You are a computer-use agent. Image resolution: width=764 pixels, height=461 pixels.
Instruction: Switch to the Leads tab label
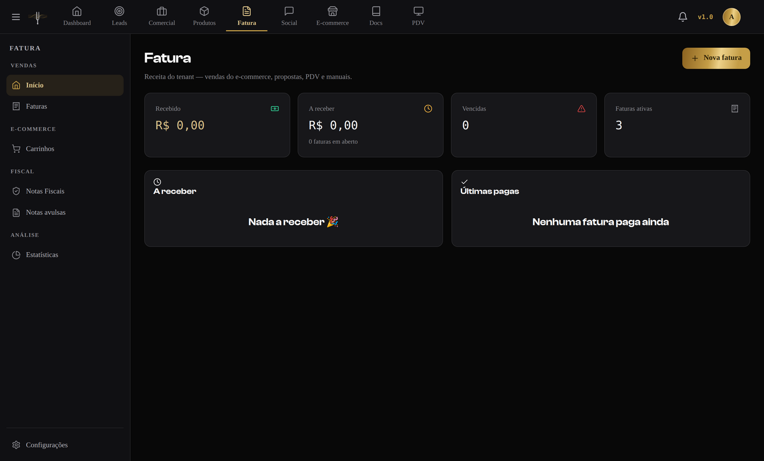[x=119, y=23]
